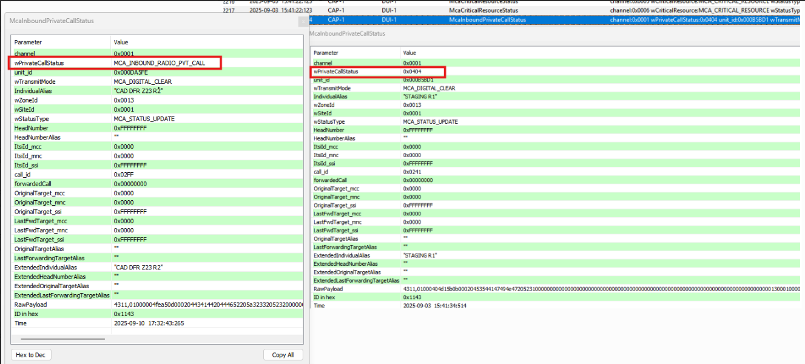Select call_id value 0x0241
The height and width of the screenshot is (364, 805).
pyautogui.click(x=412, y=172)
